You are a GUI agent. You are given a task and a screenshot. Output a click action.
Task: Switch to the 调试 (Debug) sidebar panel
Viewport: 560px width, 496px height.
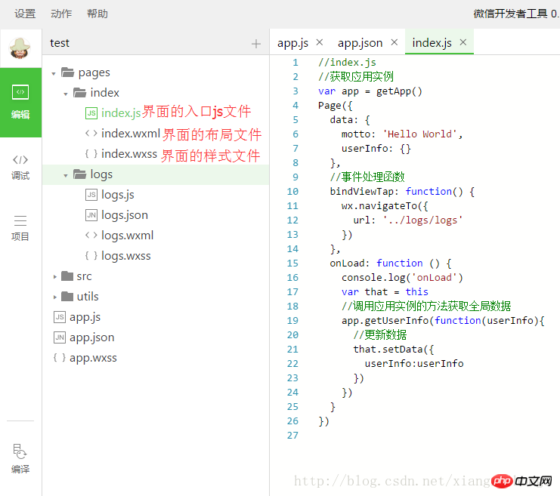point(20,168)
